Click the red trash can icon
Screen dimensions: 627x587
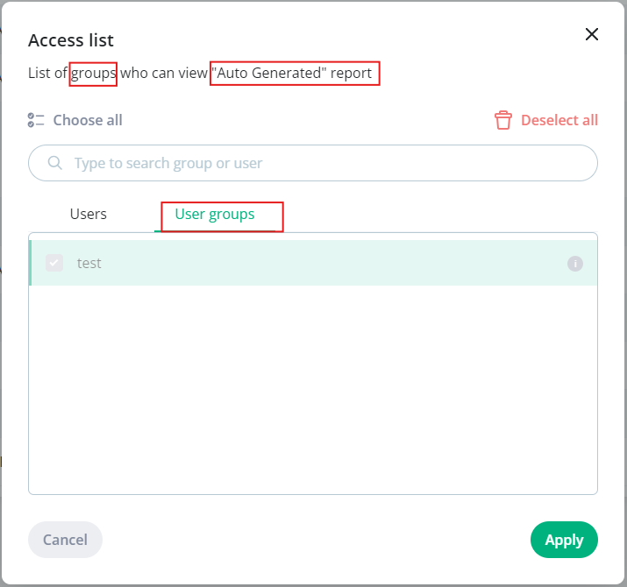coord(503,120)
